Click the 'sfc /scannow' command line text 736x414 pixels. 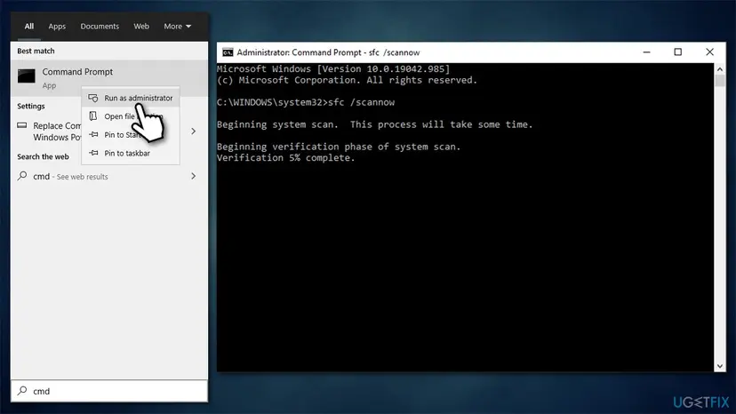[362, 102]
